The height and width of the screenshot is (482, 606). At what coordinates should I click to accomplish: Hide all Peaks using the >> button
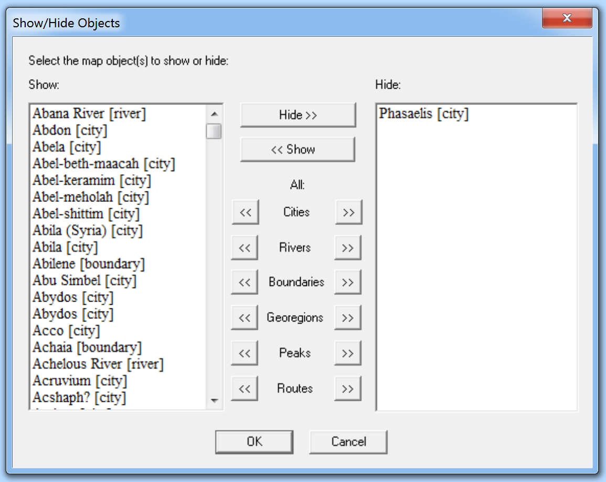coord(348,352)
